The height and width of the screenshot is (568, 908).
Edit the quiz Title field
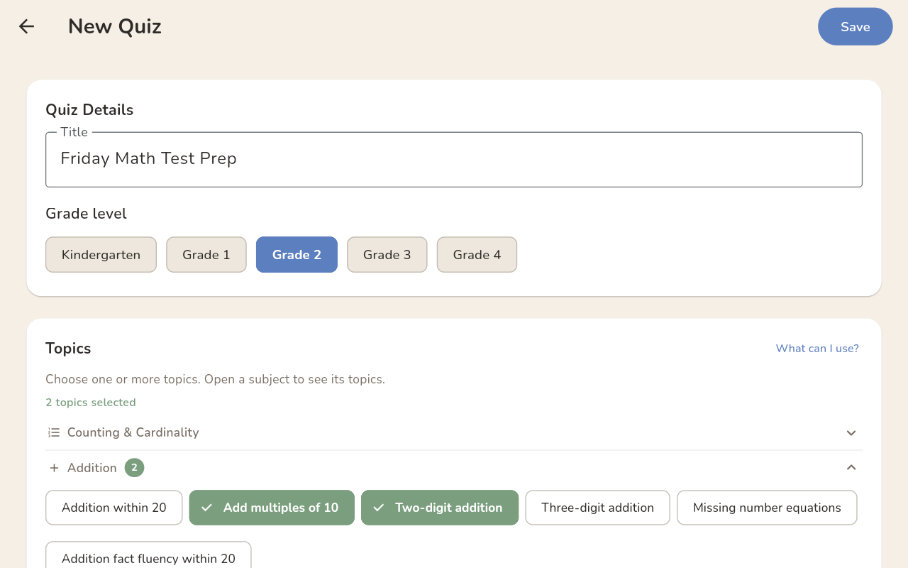click(x=454, y=159)
